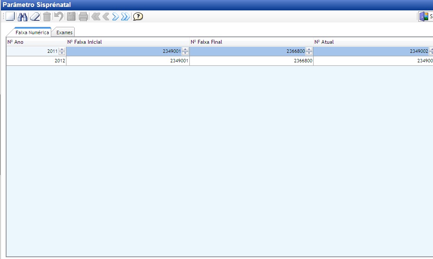The image size is (433, 259).
Task: Click the floppy disk save icon
Action: (x=71, y=16)
